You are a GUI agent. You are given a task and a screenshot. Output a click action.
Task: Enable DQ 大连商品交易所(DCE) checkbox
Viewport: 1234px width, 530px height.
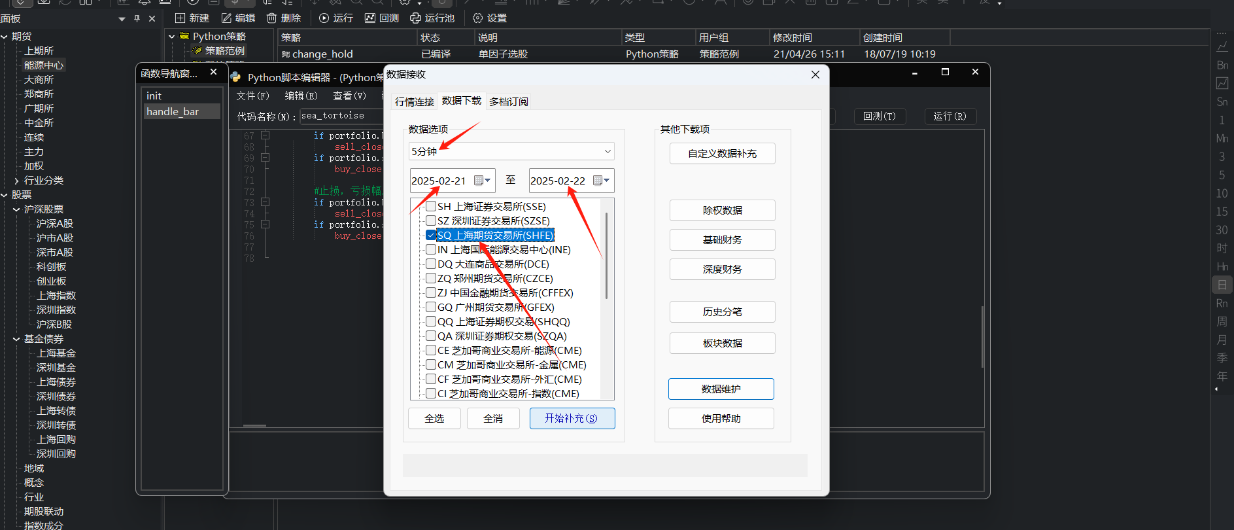click(x=431, y=264)
